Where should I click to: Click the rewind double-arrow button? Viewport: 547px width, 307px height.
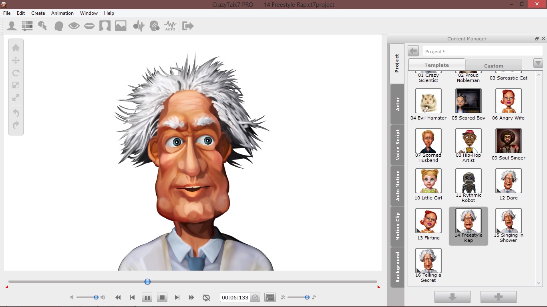pyautogui.click(x=118, y=297)
